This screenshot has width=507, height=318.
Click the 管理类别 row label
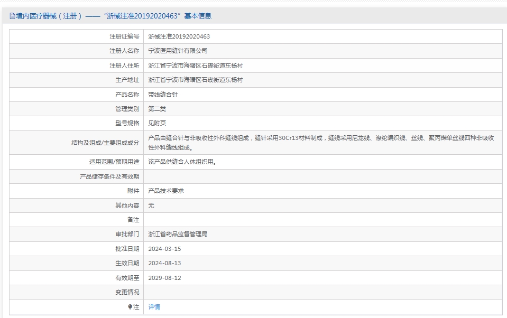click(127, 109)
